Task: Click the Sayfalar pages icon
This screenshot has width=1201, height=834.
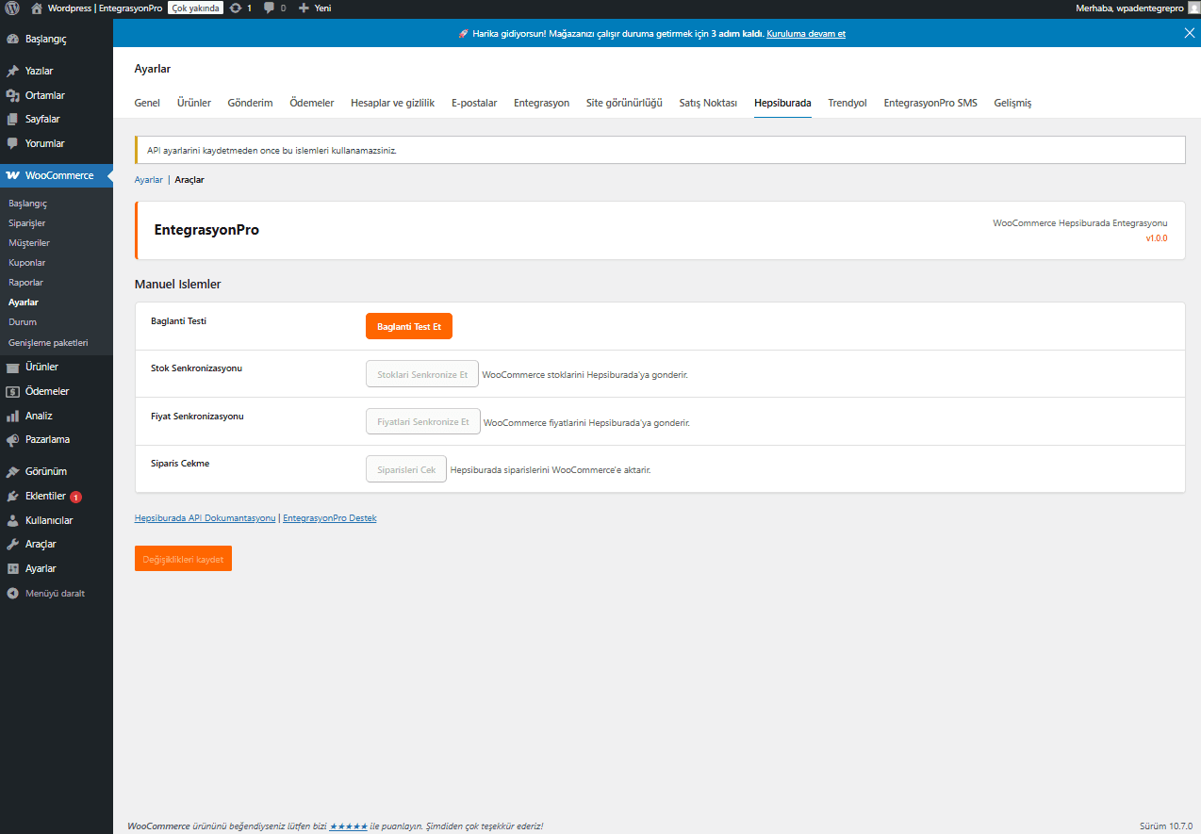Action: 12,120
